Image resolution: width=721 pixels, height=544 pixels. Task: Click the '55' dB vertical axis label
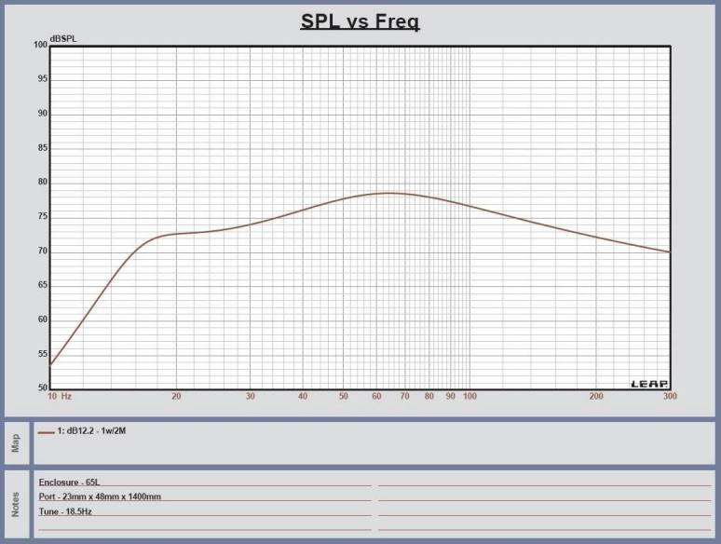pyautogui.click(x=42, y=354)
